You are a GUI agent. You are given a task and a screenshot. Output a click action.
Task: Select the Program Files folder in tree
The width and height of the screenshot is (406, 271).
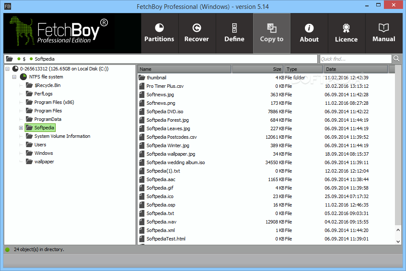pyautogui.click(x=44, y=111)
